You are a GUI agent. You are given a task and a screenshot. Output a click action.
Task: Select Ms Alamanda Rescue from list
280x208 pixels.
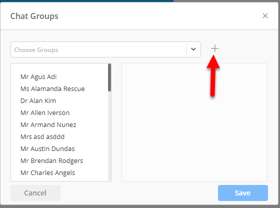52,88
